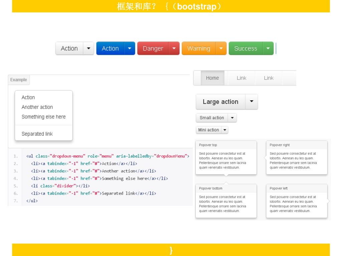Click the Something else here code line
342x256 pixels.
99,179
